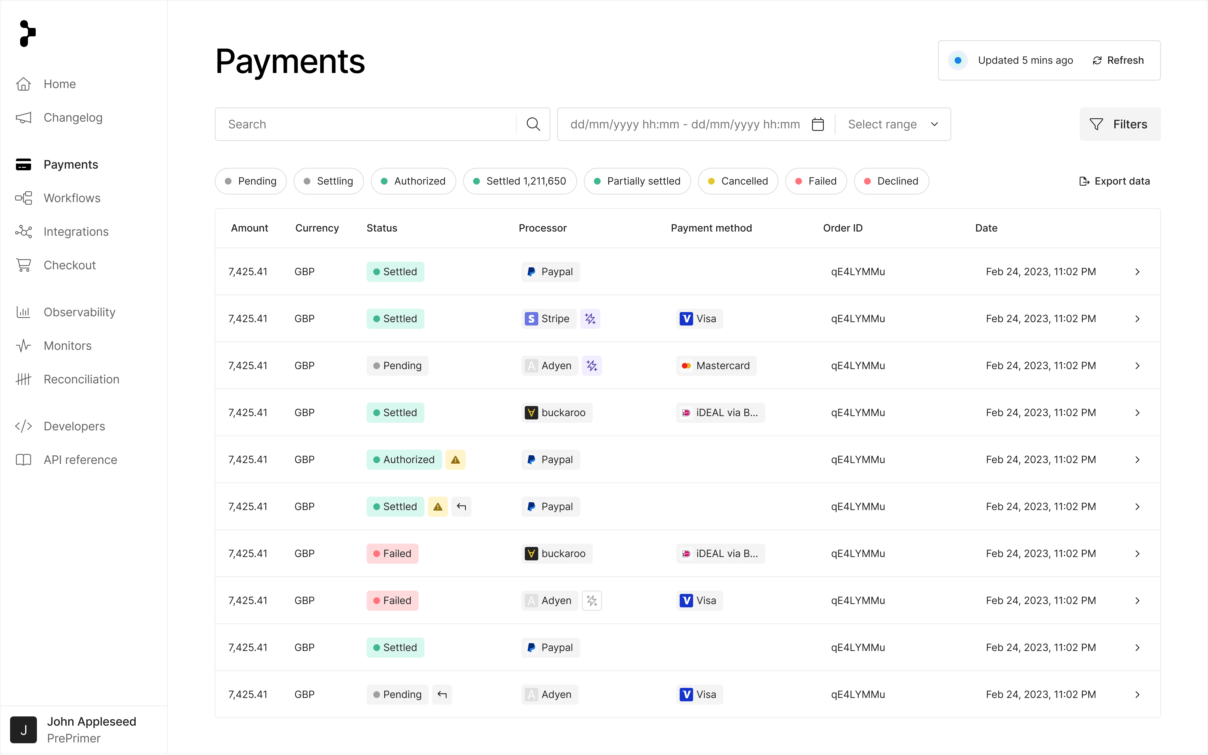Click the warning icon next to Authorized status
This screenshot has width=1208, height=755.
455,459
